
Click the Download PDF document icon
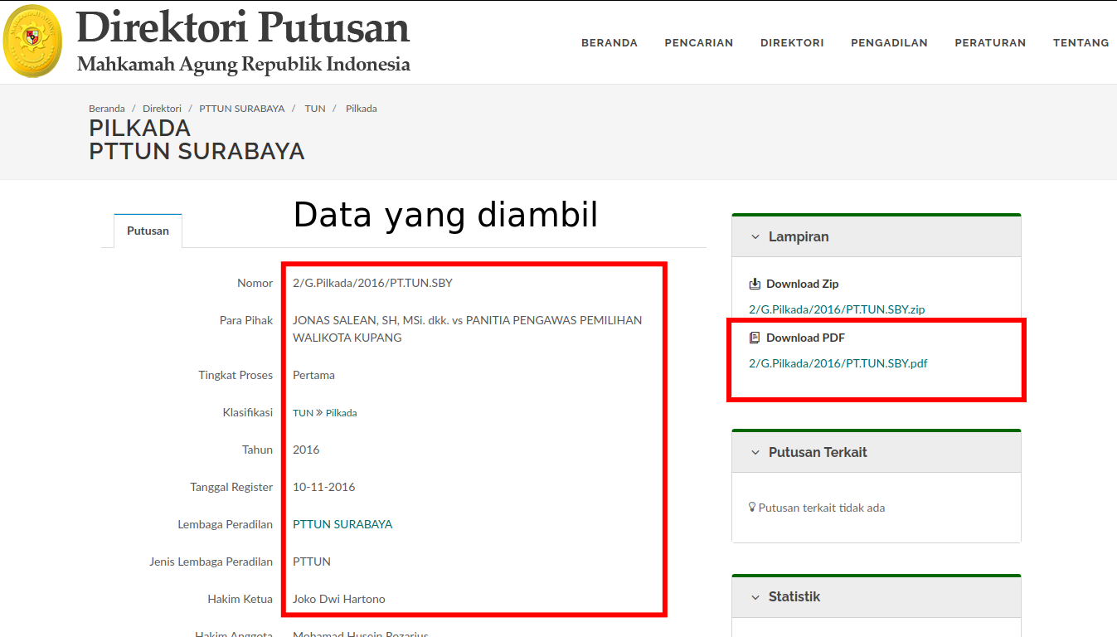point(755,338)
